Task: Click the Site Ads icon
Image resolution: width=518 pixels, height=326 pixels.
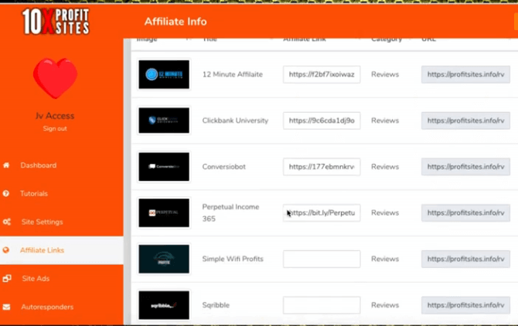Action: [x=7, y=278]
